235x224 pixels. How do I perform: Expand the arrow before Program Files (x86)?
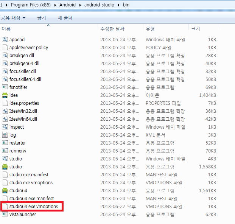[7, 5]
